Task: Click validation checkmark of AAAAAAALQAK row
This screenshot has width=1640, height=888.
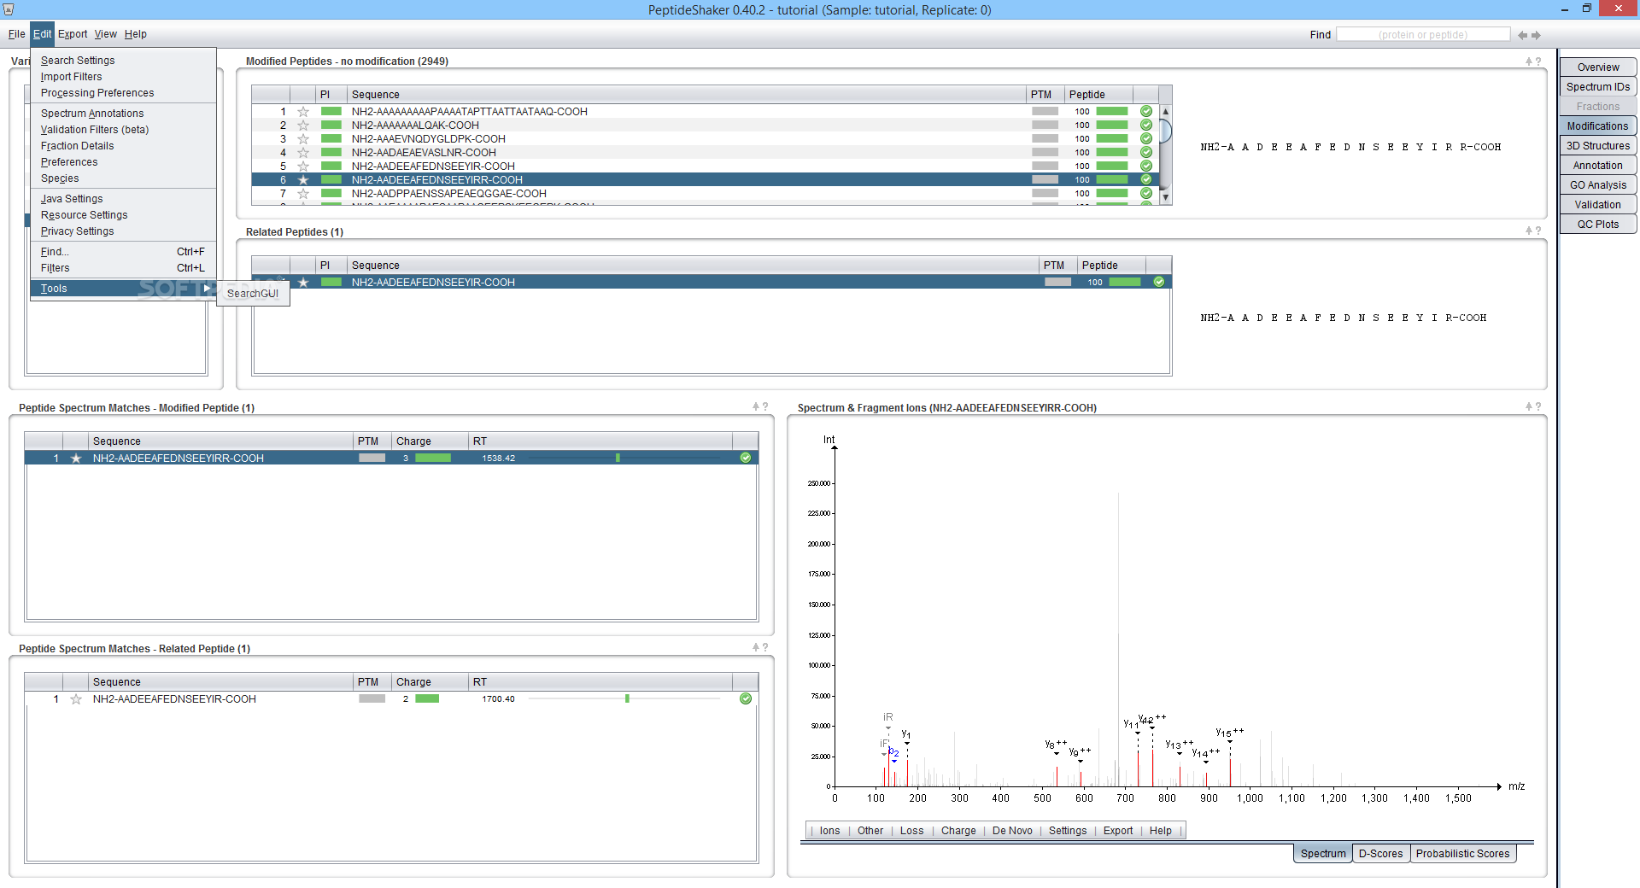Action: tap(1146, 126)
